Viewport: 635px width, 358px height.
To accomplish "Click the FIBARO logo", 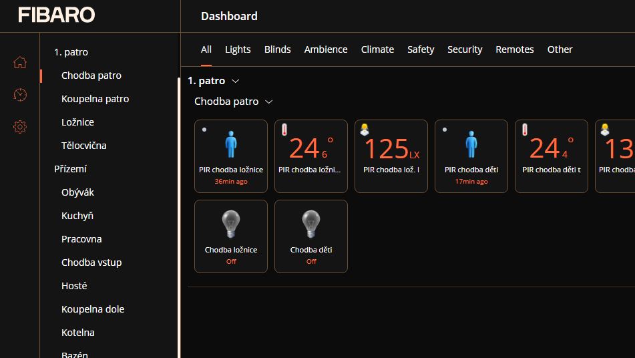I will (x=56, y=15).
